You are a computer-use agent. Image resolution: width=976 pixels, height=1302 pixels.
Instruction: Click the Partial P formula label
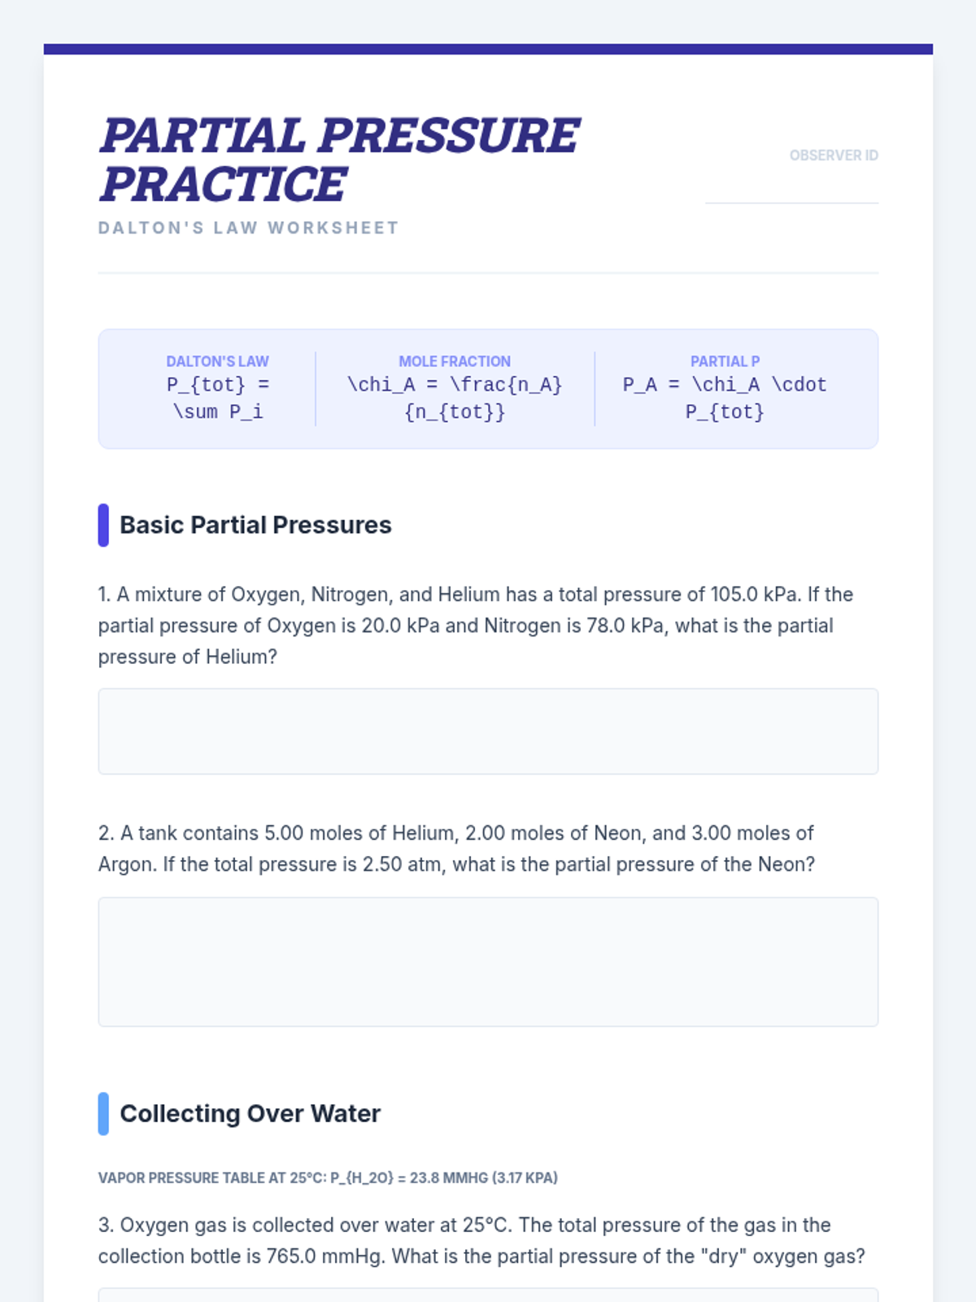tap(725, 361)
